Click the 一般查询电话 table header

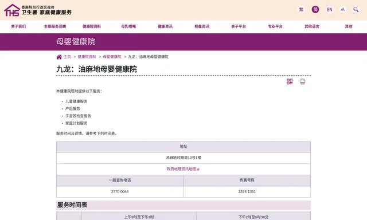point(120,180)
